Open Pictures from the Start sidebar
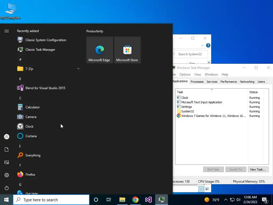The width and height of the screenshot is (273, 205). pos(7,162)
